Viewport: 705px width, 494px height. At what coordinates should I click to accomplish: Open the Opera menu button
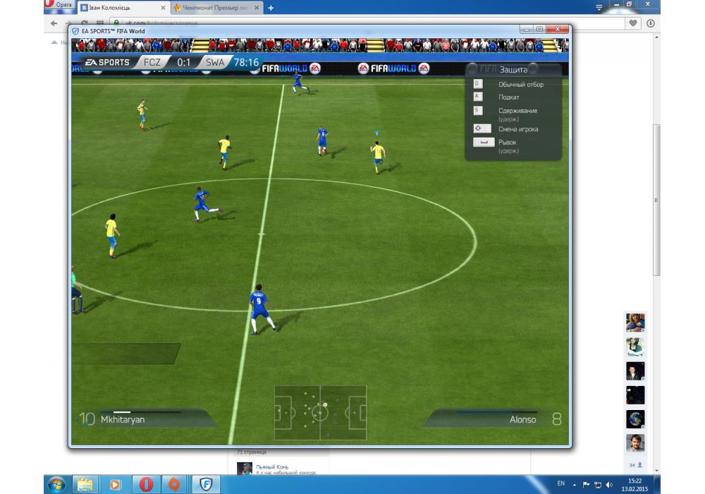pyautogui.click(x=59, y=4)
